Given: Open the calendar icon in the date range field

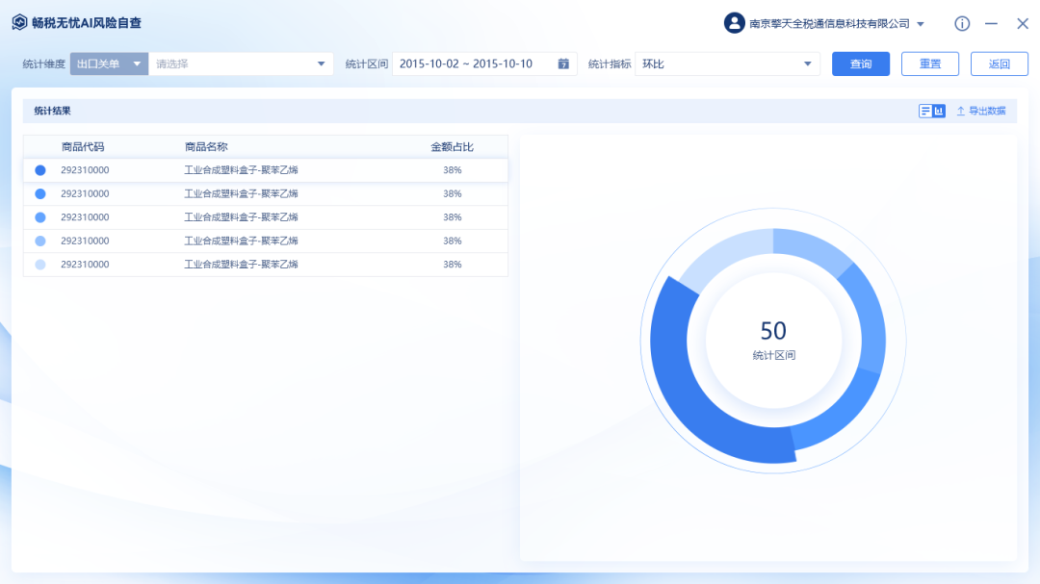Looking at the screenshot, I should click(563, 63).
